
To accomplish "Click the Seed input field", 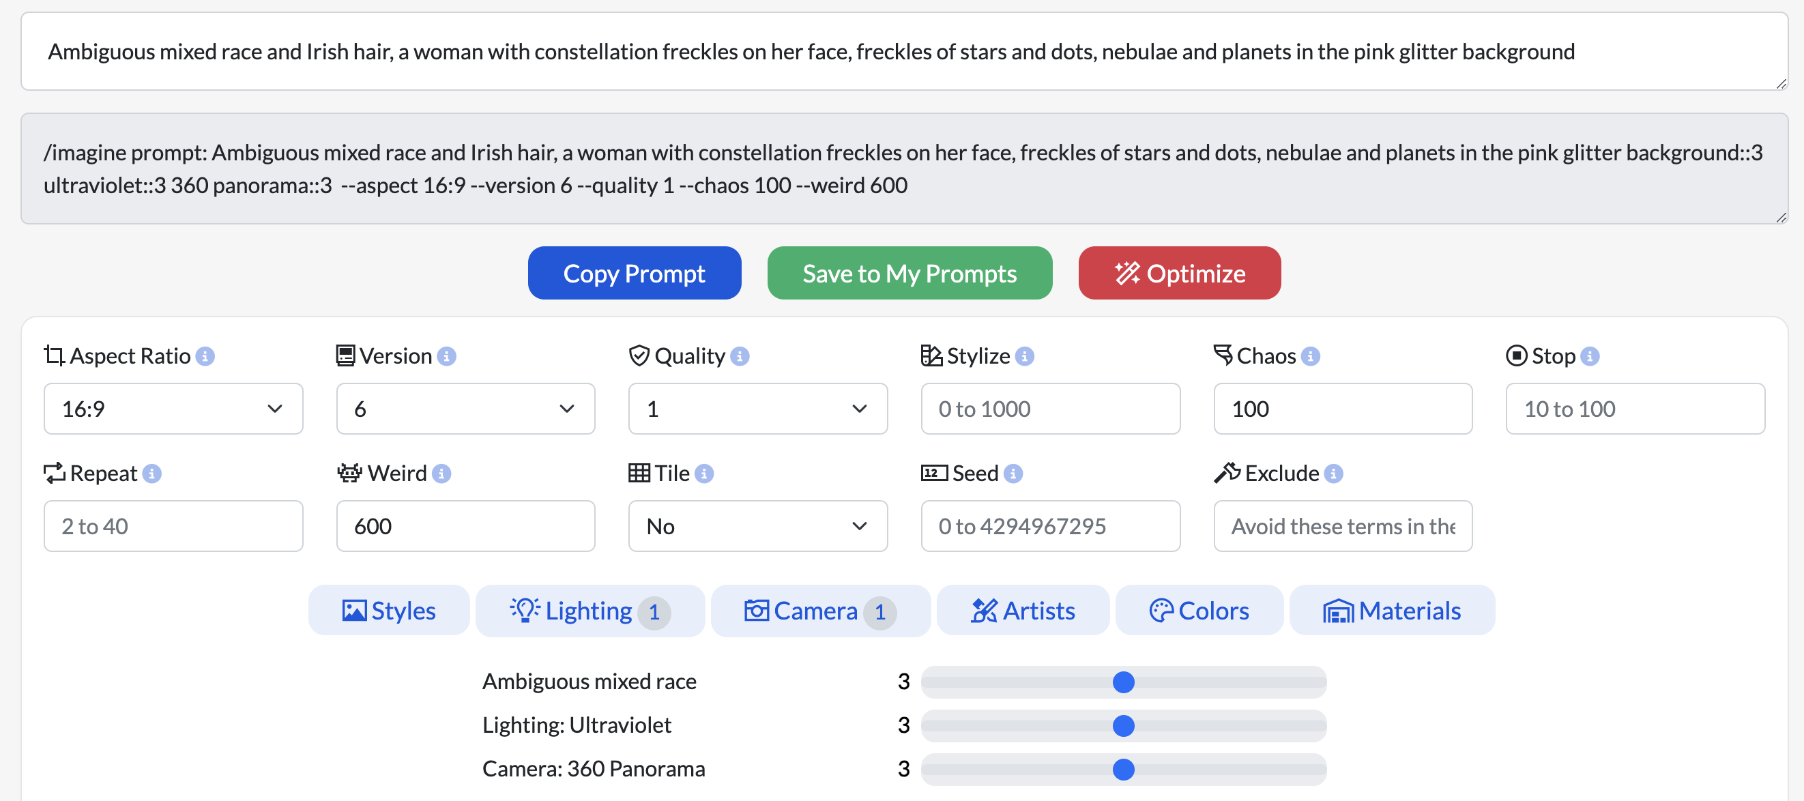I will pos(1051,526).
